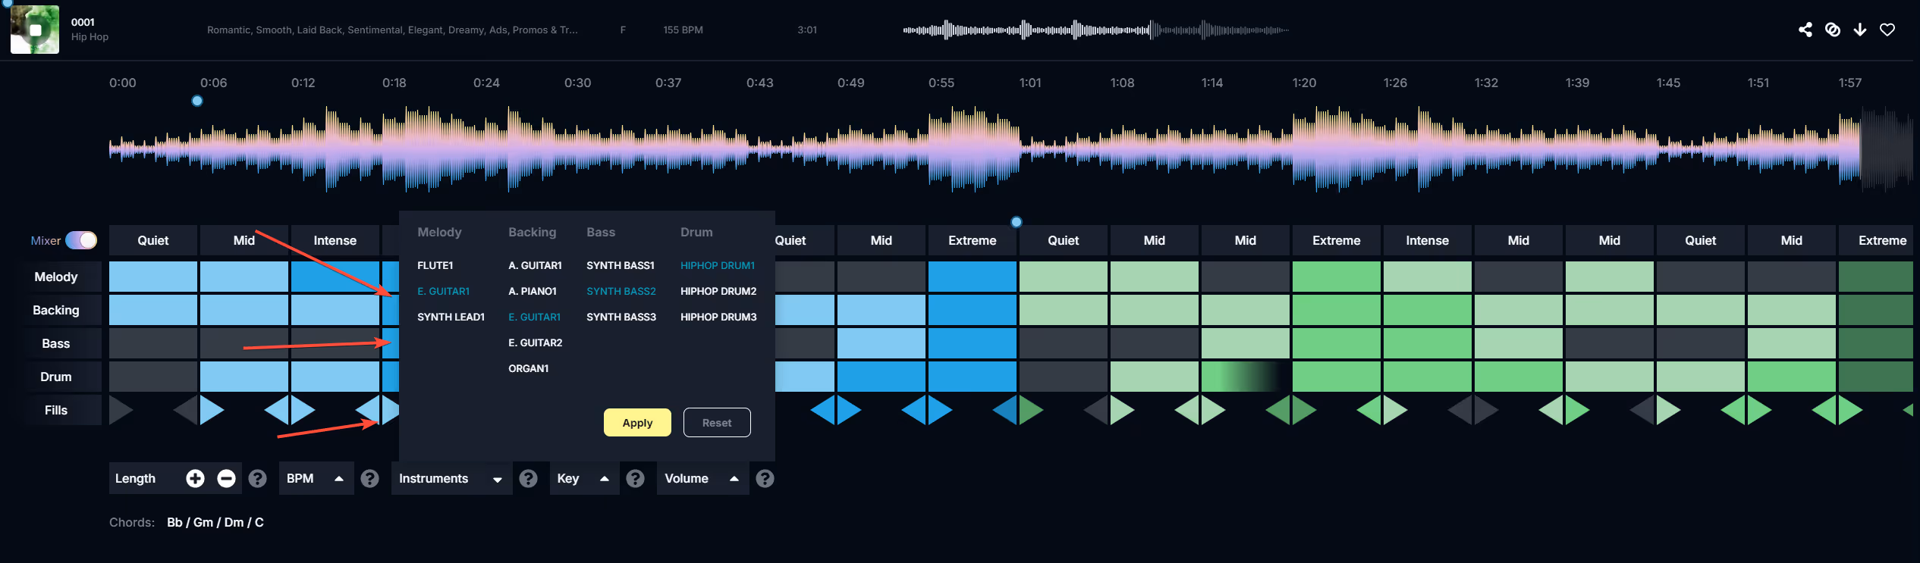Screen dimensions: 1920x563
Task: Click the Drum row label
Action: [56, 377]
